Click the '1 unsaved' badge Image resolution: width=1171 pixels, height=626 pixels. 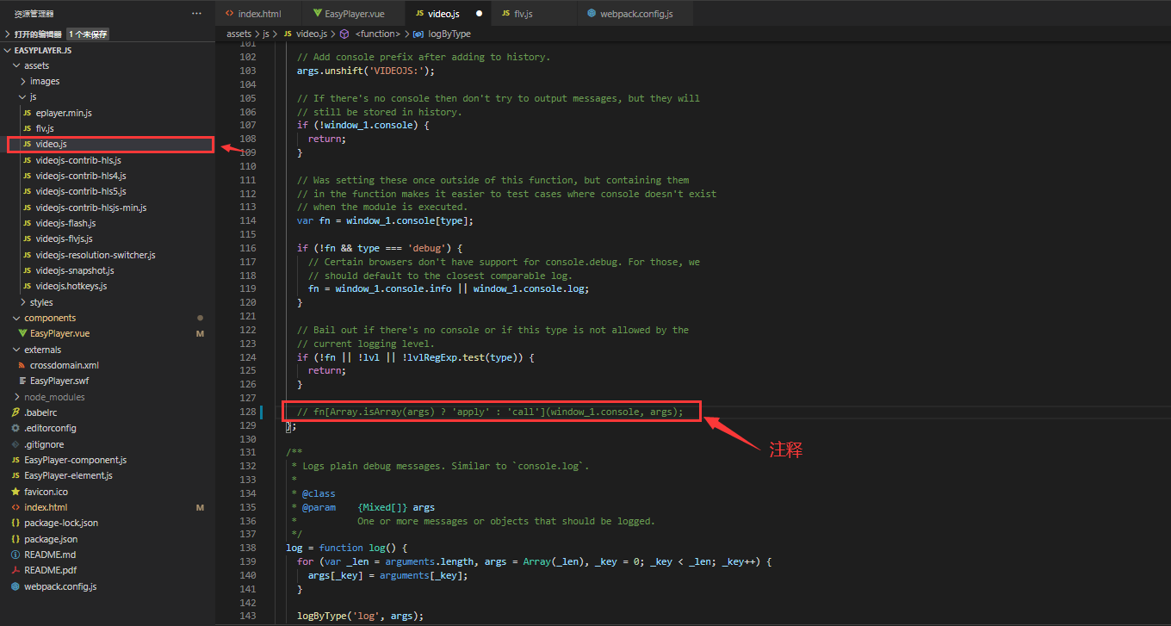(x=88, y=34)
